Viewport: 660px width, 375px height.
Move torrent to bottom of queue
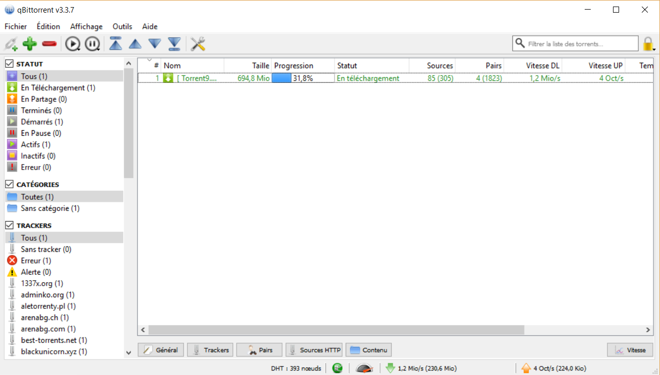coord(174,44)
